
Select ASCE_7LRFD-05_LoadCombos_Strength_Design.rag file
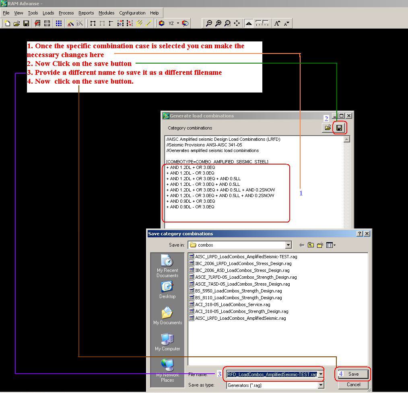click(x=243, y=277)
